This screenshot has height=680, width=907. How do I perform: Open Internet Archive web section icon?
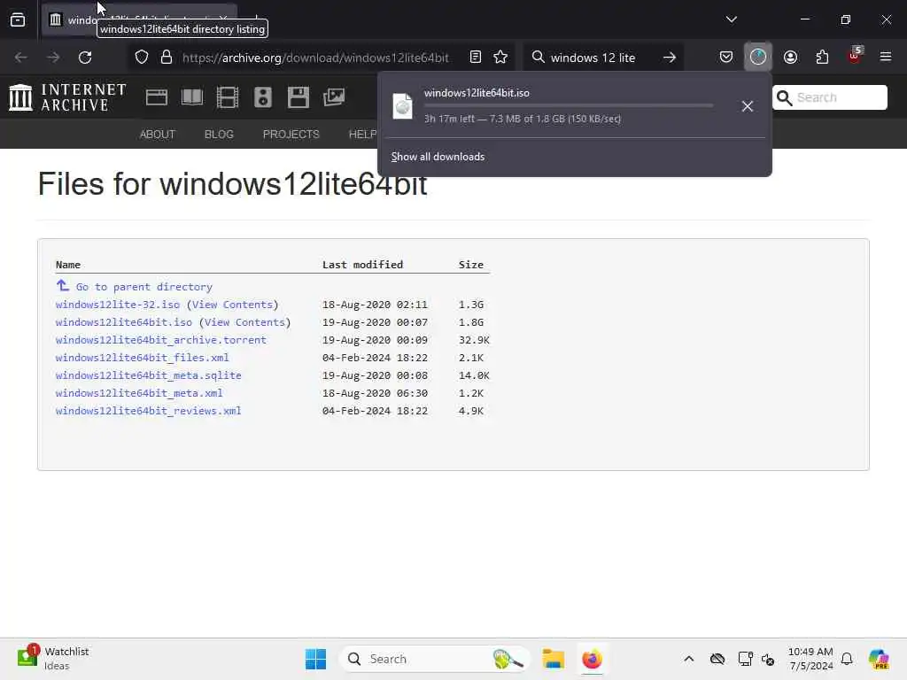tap(156, 97)
